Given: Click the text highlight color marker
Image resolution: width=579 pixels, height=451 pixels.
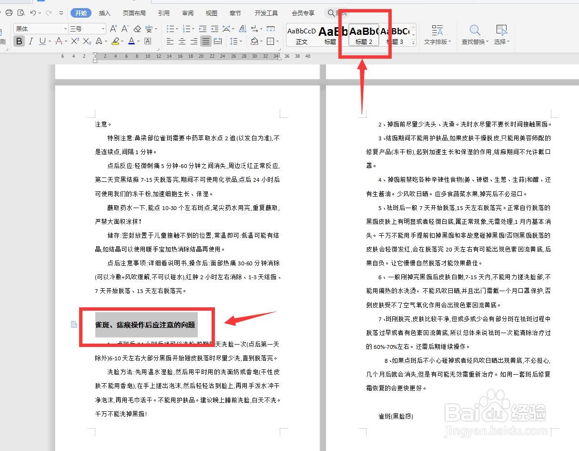Looking at the screenshot, I should pos(115,42).
